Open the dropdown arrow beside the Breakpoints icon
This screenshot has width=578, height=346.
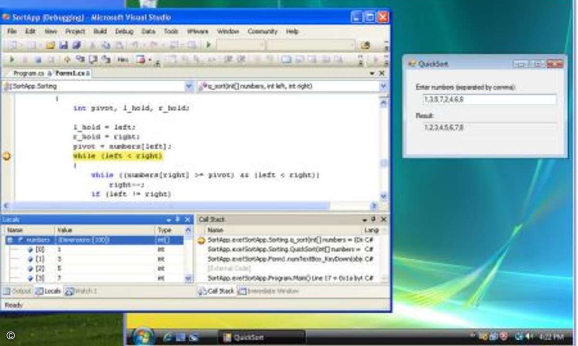point(150,60)
